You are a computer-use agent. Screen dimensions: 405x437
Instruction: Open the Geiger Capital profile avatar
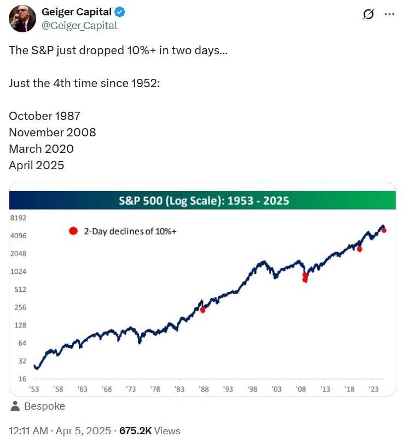click(22, 19)
